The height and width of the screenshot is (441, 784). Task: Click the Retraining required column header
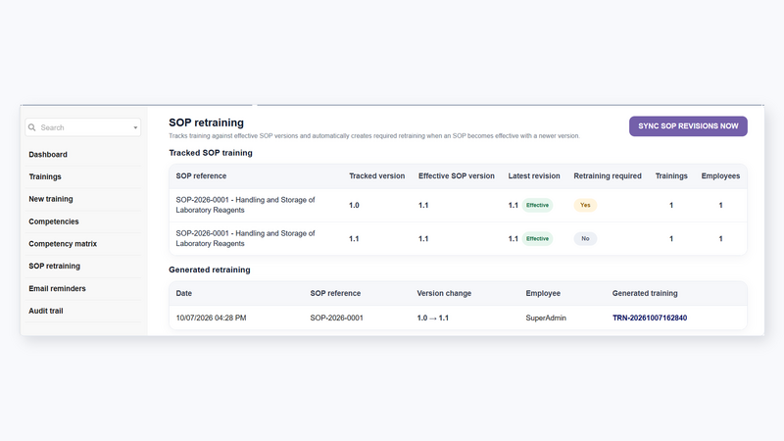click(x=608, y=176)
